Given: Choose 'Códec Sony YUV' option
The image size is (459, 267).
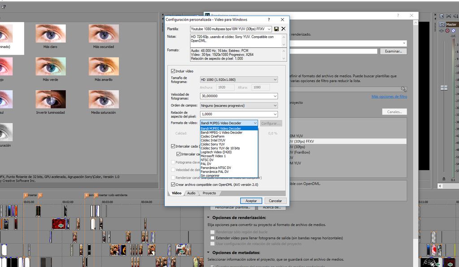Looking at the screenshot, I should [229, 144].
